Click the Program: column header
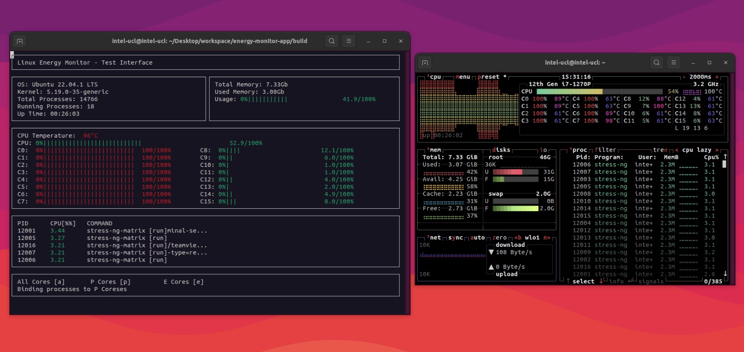The width and height of the screenshot is (744, 352). (x=609, y=157)
